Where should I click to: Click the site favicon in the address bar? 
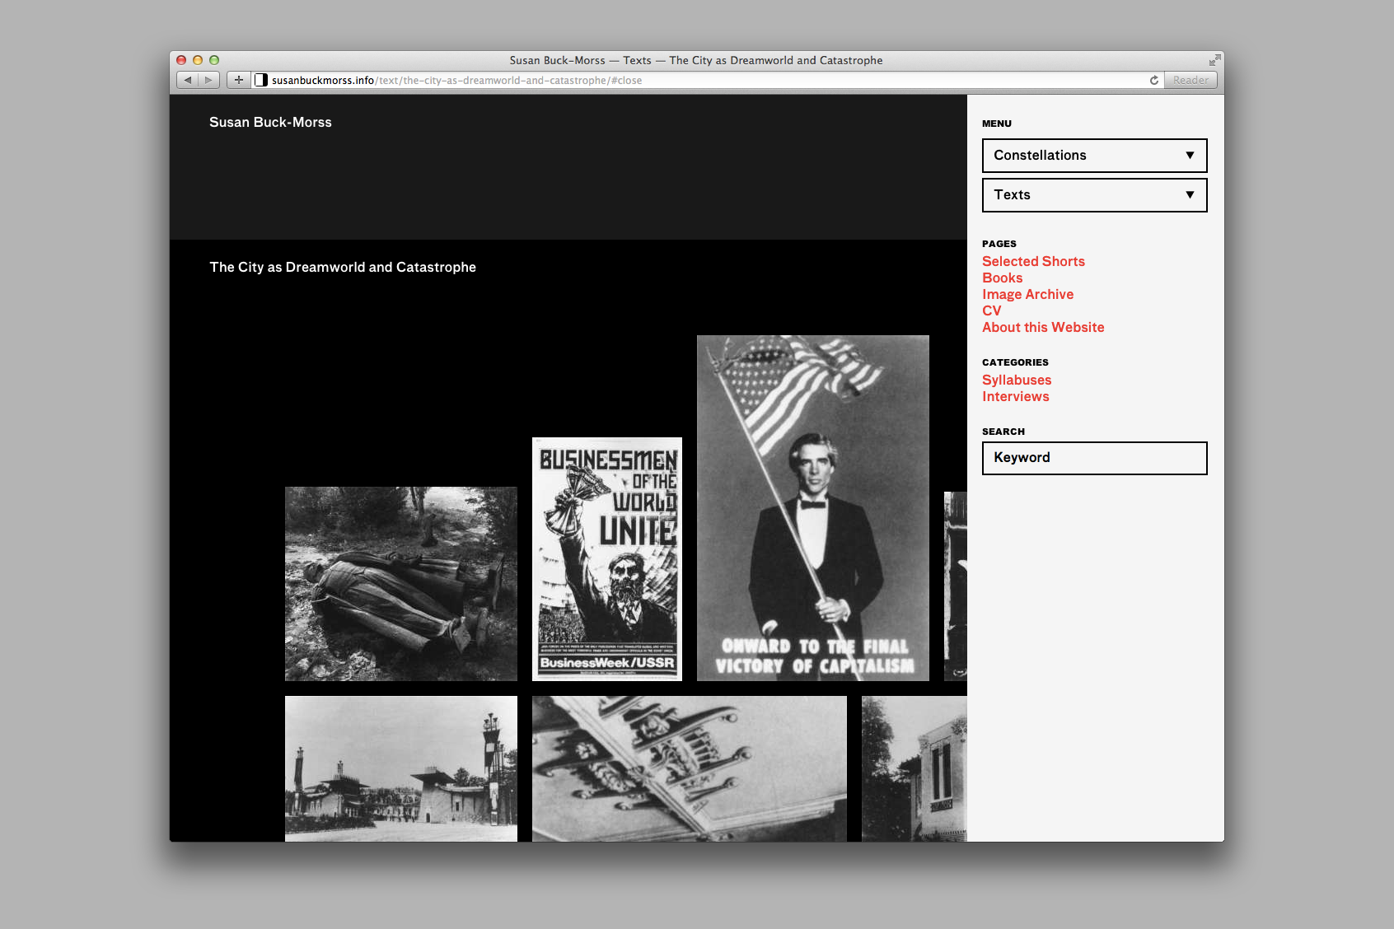pyautogui.click(x=261, y=80)
